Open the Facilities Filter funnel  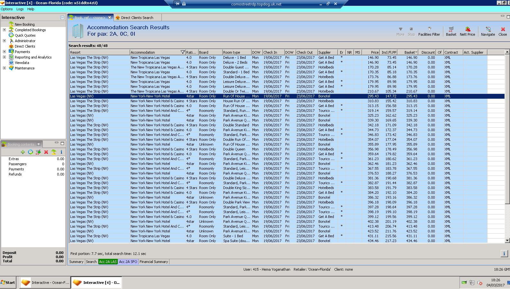point(429,31)
